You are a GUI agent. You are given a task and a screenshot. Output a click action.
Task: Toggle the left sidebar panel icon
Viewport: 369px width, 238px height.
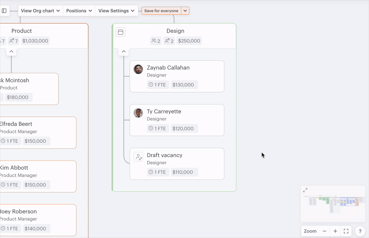(4, 11)
